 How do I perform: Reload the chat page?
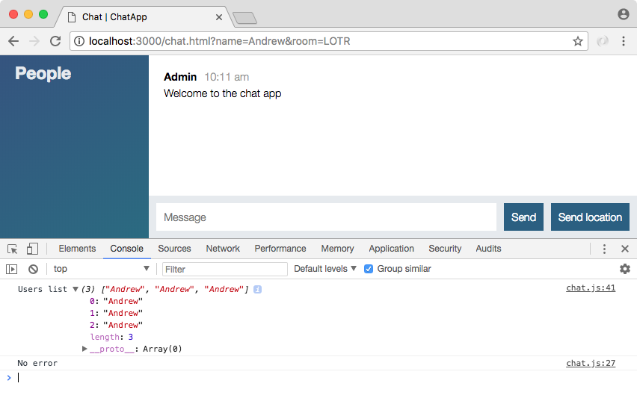55,41
